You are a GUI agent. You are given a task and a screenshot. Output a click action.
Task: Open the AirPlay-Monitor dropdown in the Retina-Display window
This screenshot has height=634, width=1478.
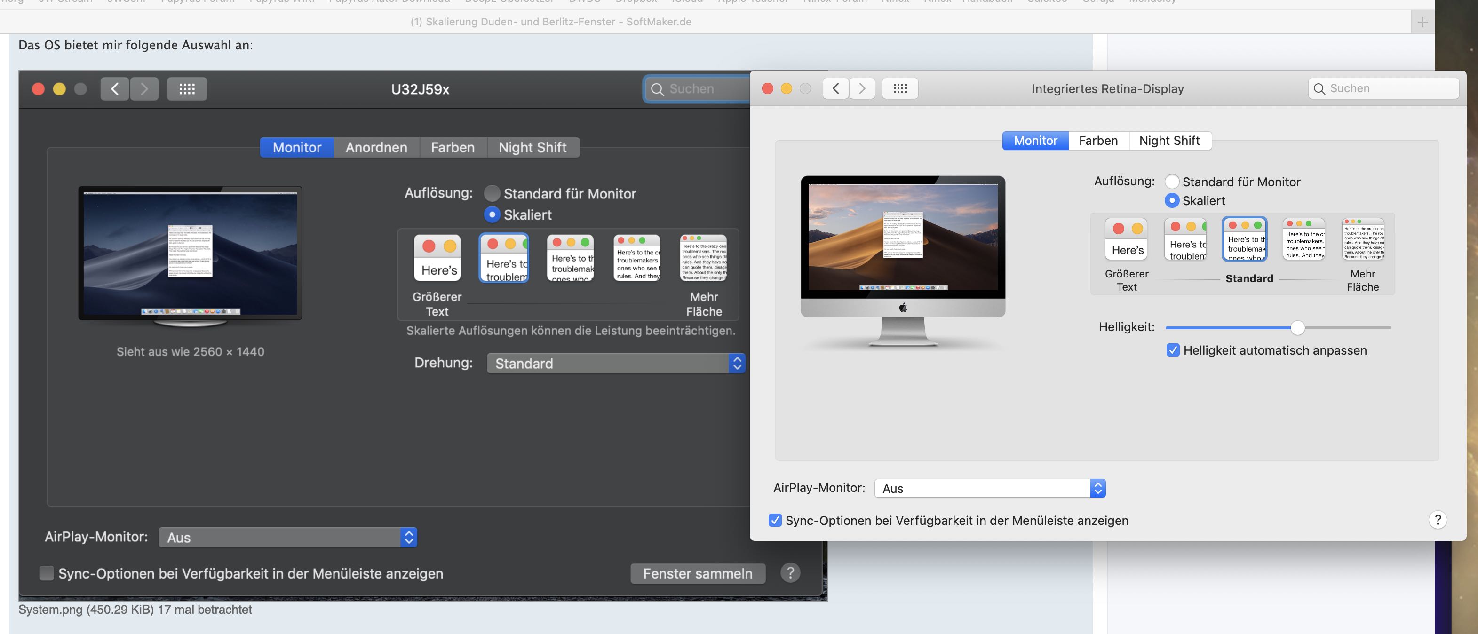point(990,488)
